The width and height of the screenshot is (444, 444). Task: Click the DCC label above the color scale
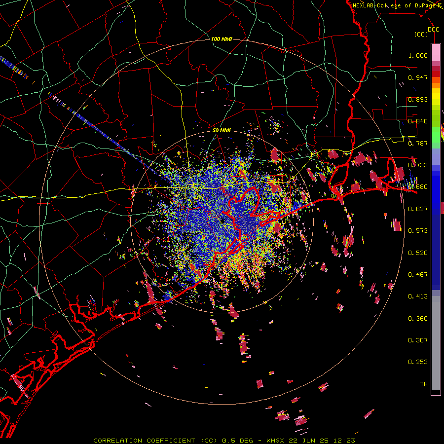pyautogui.click(x=433, y=30)
